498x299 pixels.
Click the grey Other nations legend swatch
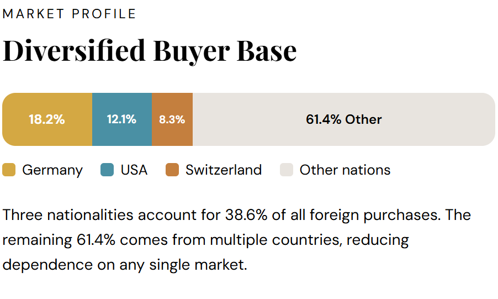(x=287, y=170)
